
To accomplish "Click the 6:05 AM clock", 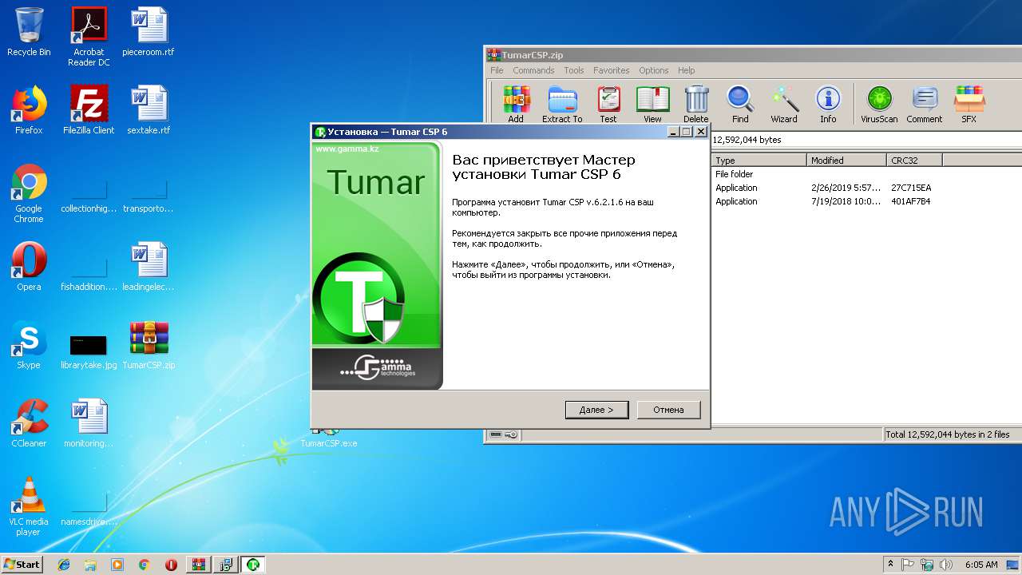I will pyautogui.click(x=981, y=565).
